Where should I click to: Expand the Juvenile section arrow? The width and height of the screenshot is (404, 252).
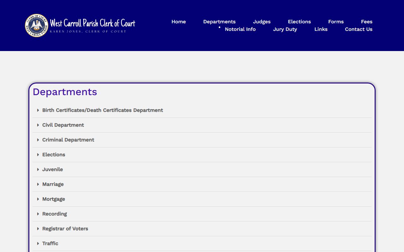pyautogui.click(x=38, y=169)
